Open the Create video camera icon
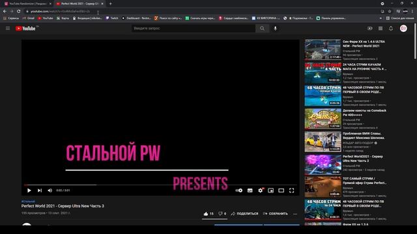Screen dimensions: 417x234 point(370,29)
